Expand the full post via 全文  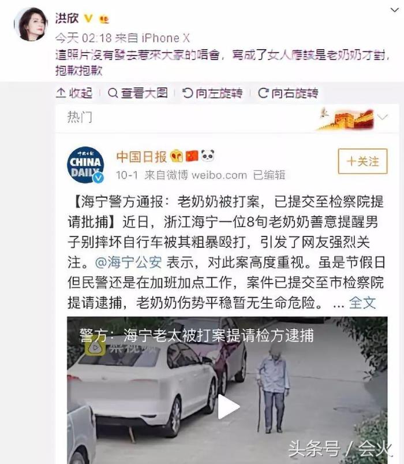coord(362,303)
